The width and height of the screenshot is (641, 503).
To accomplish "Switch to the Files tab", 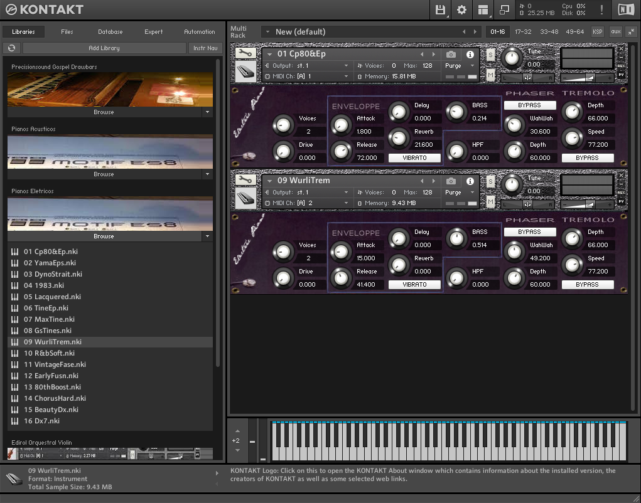I will (67, 32).
